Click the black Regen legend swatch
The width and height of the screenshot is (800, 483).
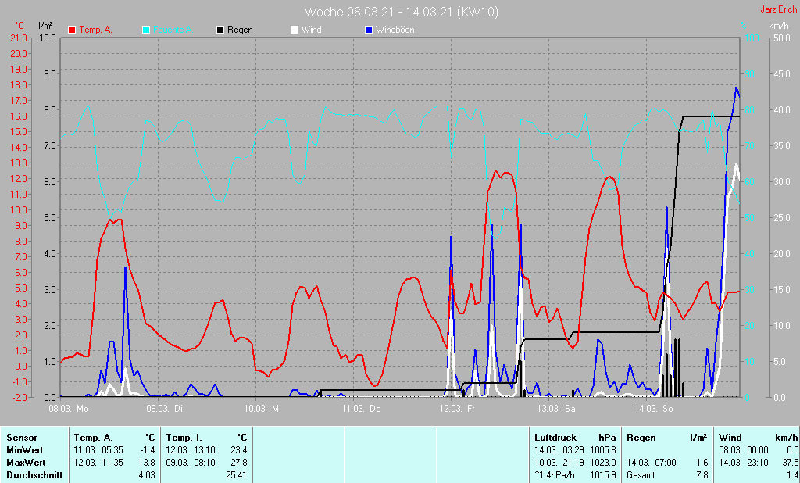point(220,30)
